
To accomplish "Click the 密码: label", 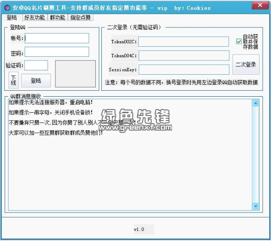I will (x=17, y=54).
